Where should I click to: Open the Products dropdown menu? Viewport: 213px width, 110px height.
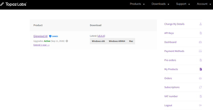(x=137, y=4)
